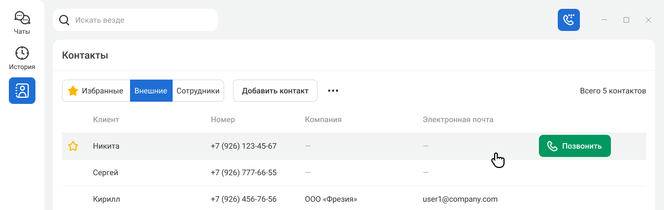Toggle favorite star for Никита
Image resolution: width=664 pixels, height=210 pixels.
click(x=73, y=146)
